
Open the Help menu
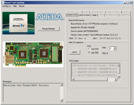15,6
